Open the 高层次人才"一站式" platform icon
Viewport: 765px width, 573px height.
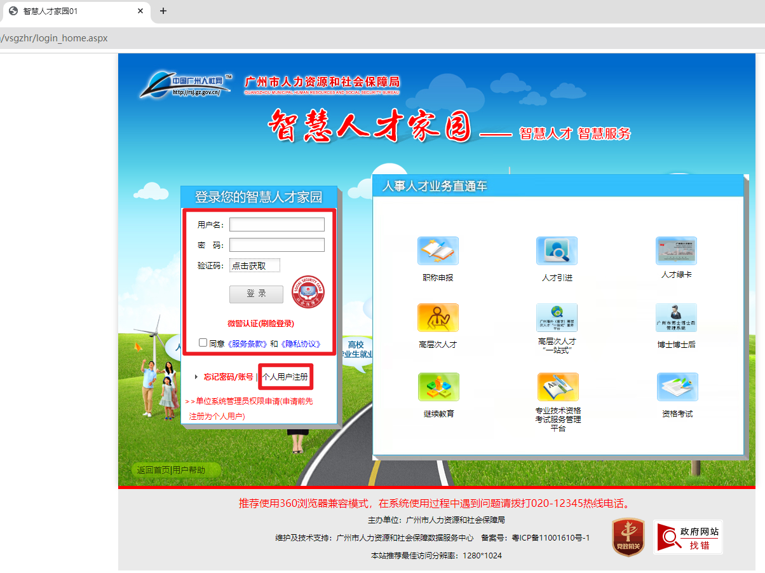(557, 317)
